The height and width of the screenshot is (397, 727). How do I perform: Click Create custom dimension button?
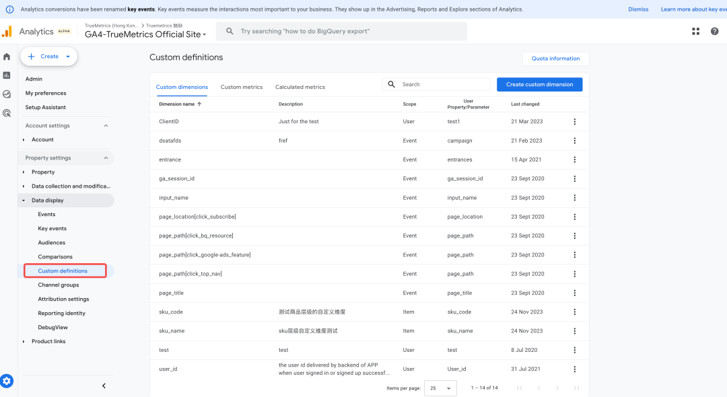coord(540,84)
